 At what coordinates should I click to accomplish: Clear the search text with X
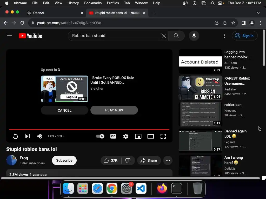[x=164, y=36]
